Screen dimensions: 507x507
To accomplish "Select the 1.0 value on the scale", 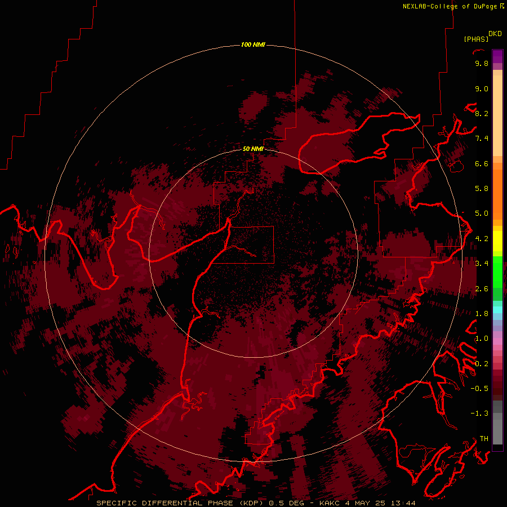I will tap(482, 339).
